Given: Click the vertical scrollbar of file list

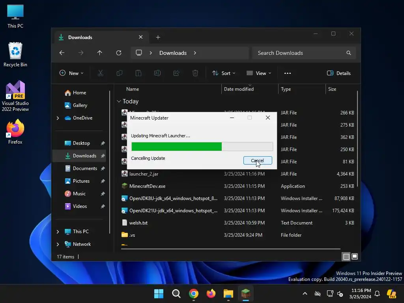Looking at the screenshot, I should (357, 139).
